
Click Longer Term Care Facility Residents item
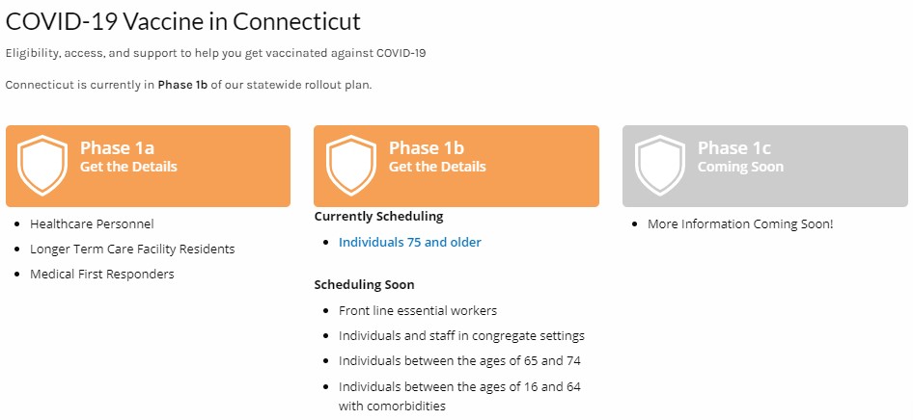click(x=132, y=249)
